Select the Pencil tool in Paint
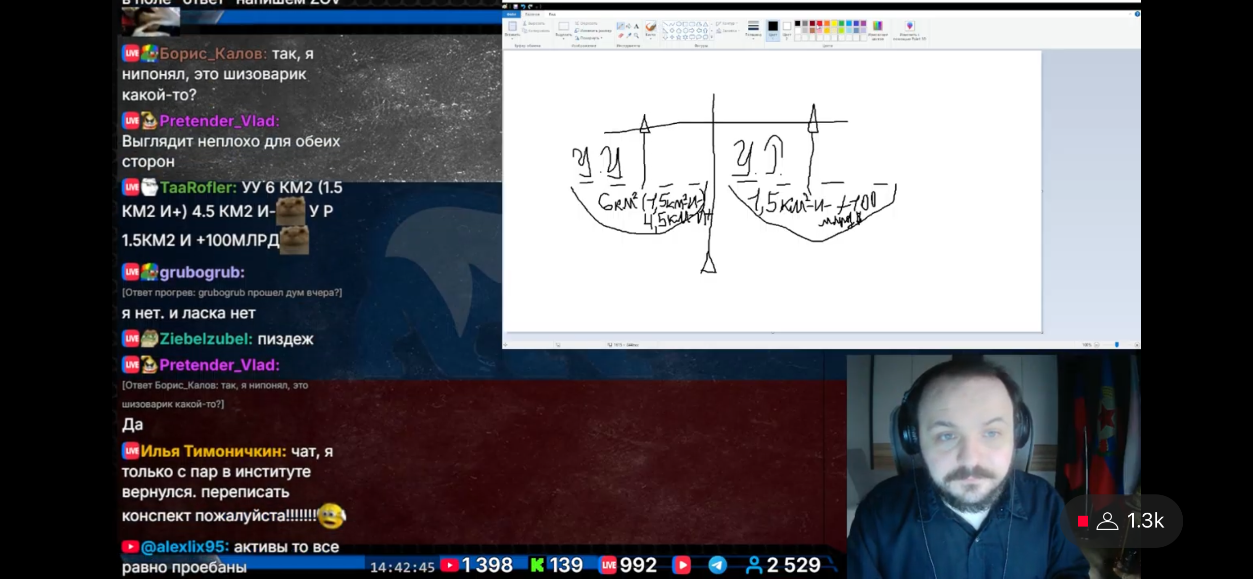1253x579 pixels. [x=621, y=26]
